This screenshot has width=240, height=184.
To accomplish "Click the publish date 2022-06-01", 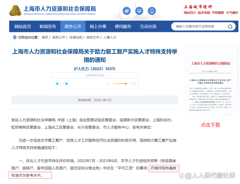I will 102,100.
